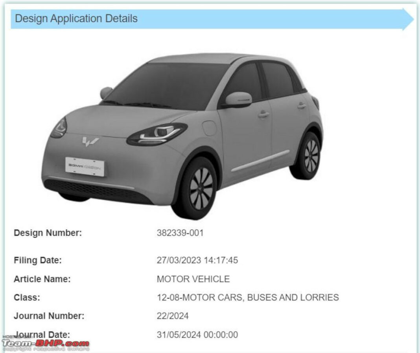Collapse the Class information row

tap(27, 298)
